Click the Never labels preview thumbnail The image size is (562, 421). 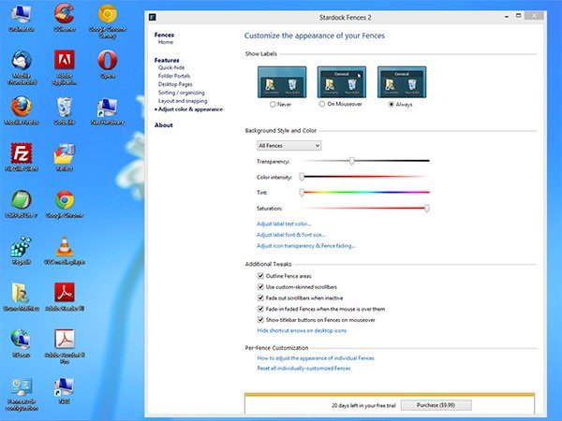282,82
